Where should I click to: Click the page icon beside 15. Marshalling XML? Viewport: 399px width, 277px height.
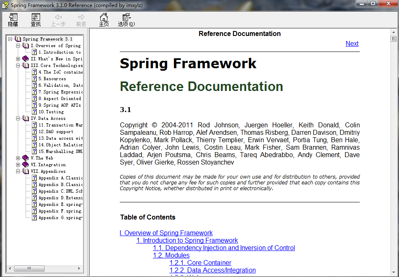34,151
